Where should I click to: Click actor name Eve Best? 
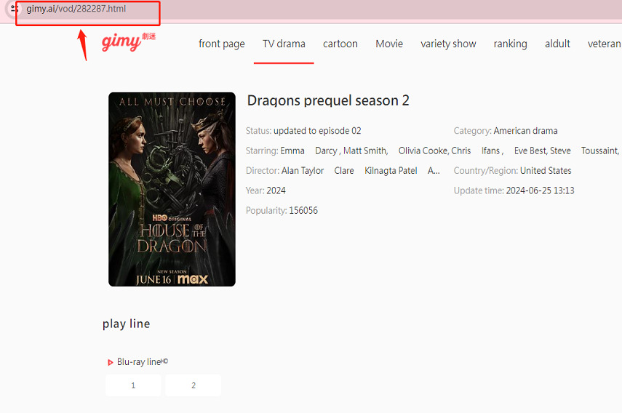(x=531, y=151)
